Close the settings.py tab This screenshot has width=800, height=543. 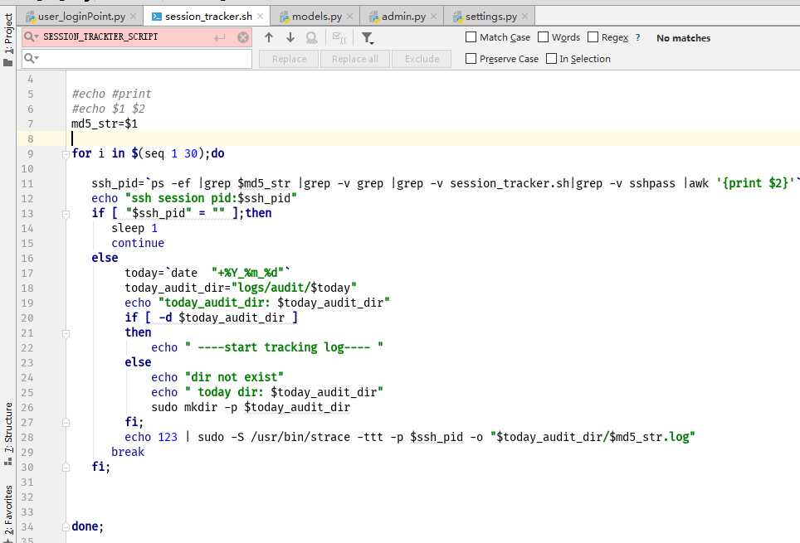524,17
